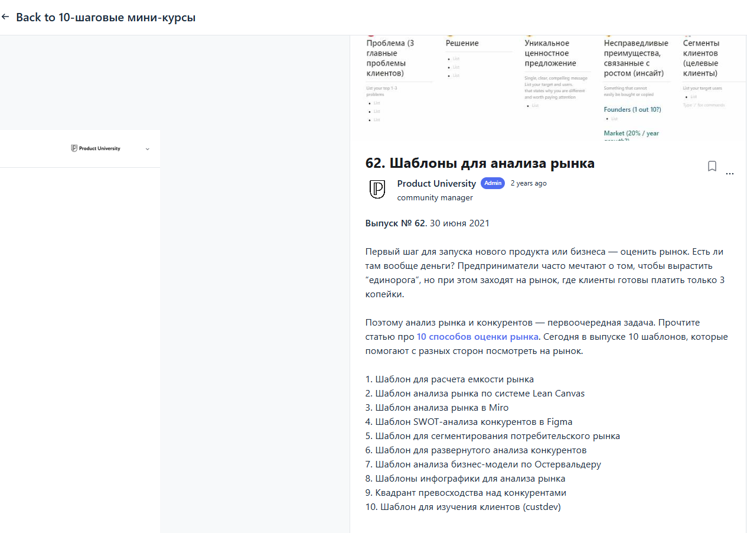Image resolution: width=747 pixels, height=533 pixels.
Task: Open the three-dots post options menu
Action: click(x=730, y=174)
